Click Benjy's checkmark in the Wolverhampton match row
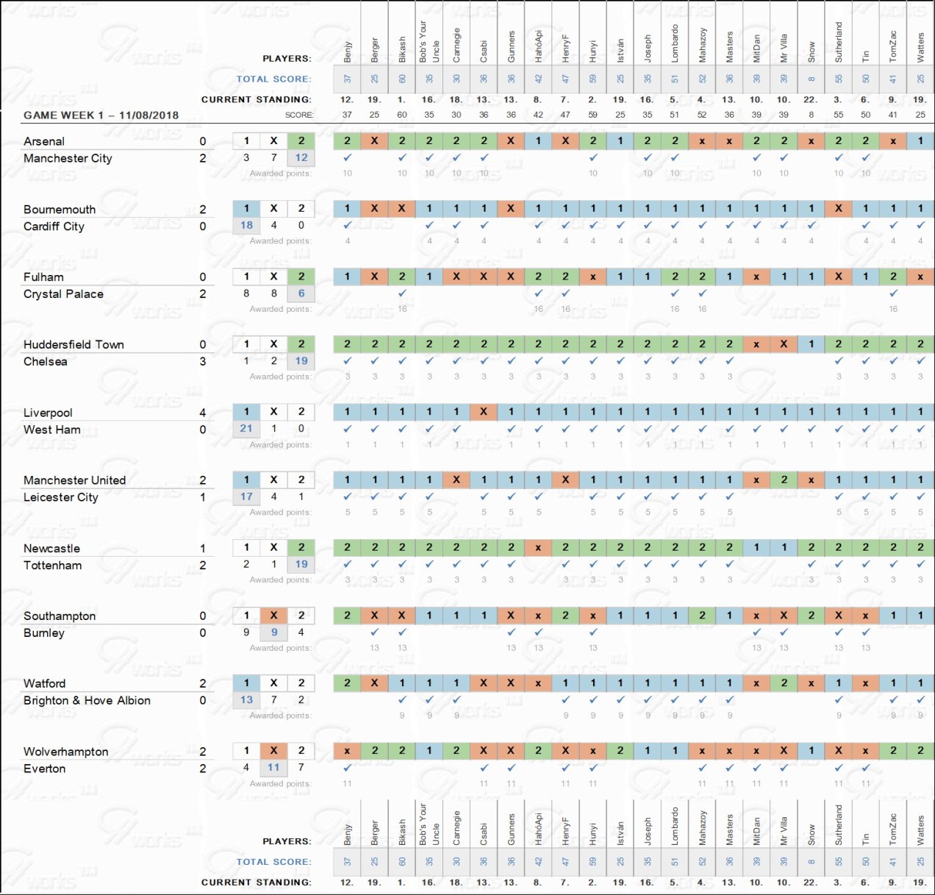Image resolution: width=935 pixels, height=895 pixels. (347, 768)
